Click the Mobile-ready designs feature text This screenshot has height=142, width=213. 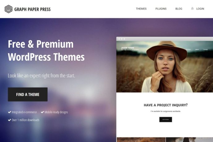[56, 112]
